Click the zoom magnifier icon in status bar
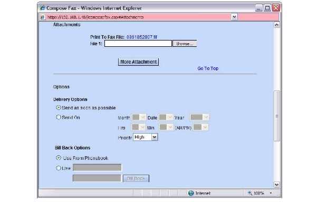 click(250, 193)
